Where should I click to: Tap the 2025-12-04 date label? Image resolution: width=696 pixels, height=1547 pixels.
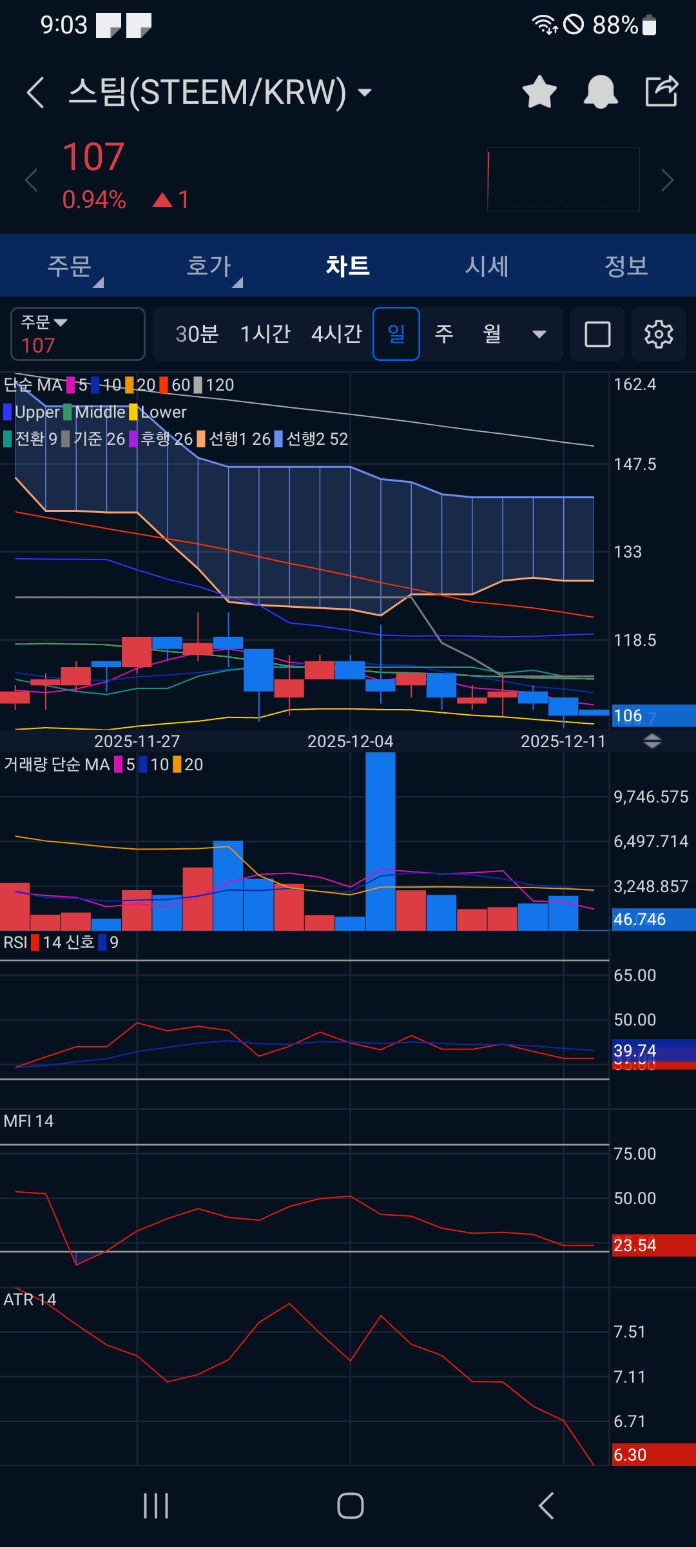click(x=350, y=741)
